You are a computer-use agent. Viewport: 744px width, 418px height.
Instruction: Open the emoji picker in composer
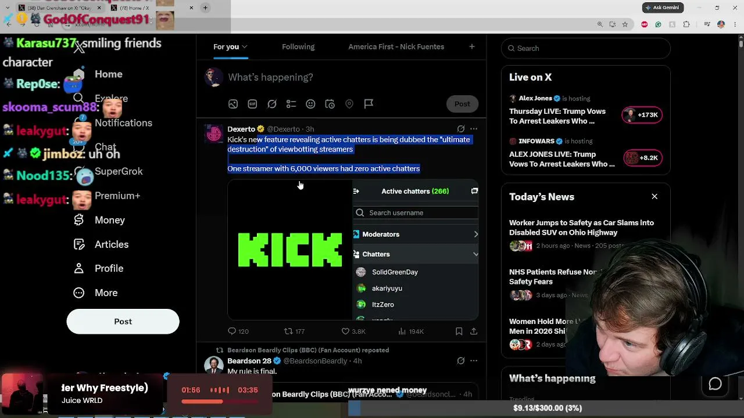pyautogui.click(x=310, y=104)
